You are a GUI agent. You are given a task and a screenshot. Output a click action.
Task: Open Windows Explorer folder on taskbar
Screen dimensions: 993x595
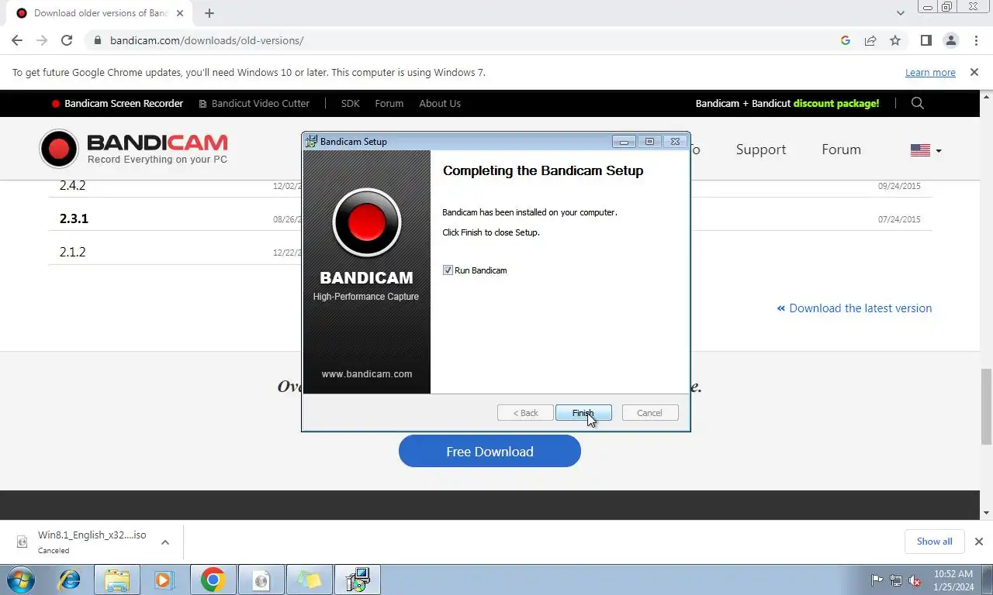click(x=117, y=580)
